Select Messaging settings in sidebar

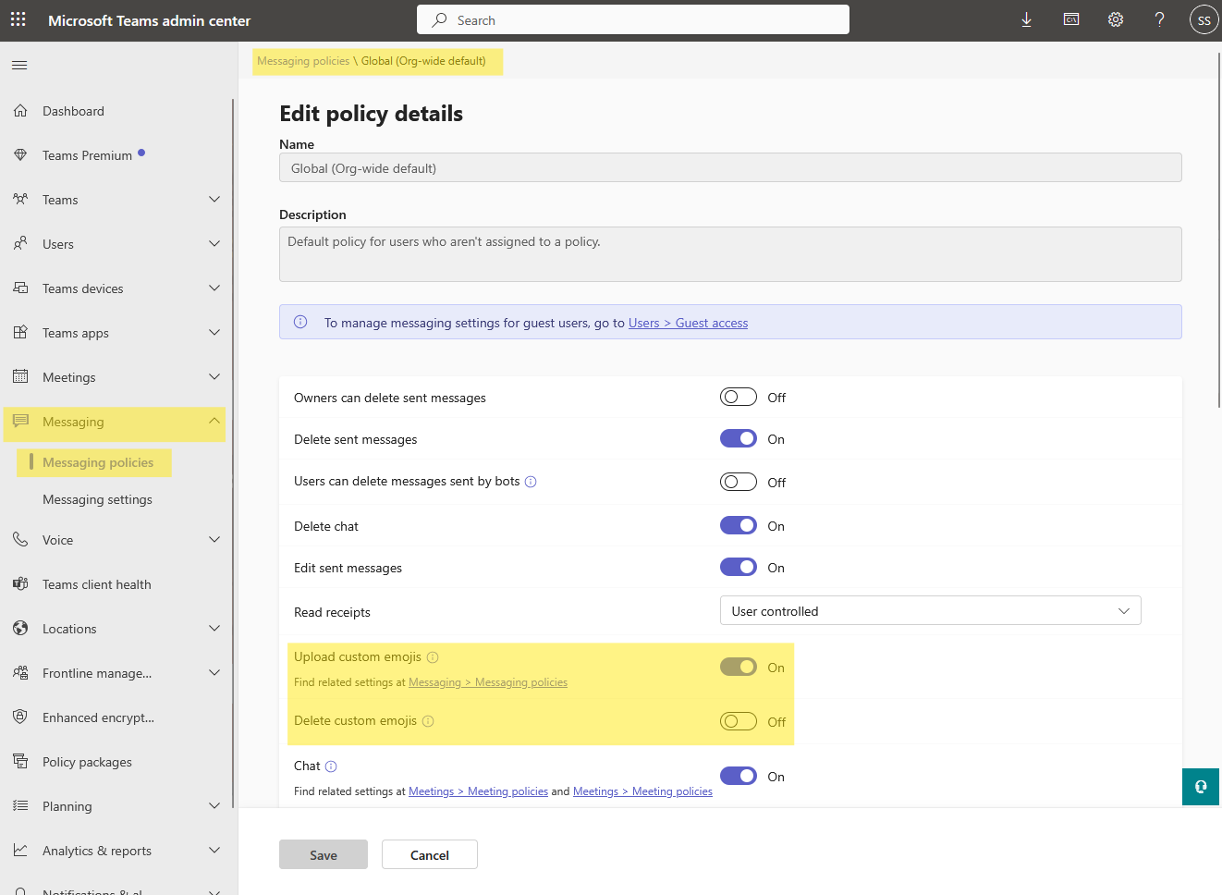click(x=97, y=499)
